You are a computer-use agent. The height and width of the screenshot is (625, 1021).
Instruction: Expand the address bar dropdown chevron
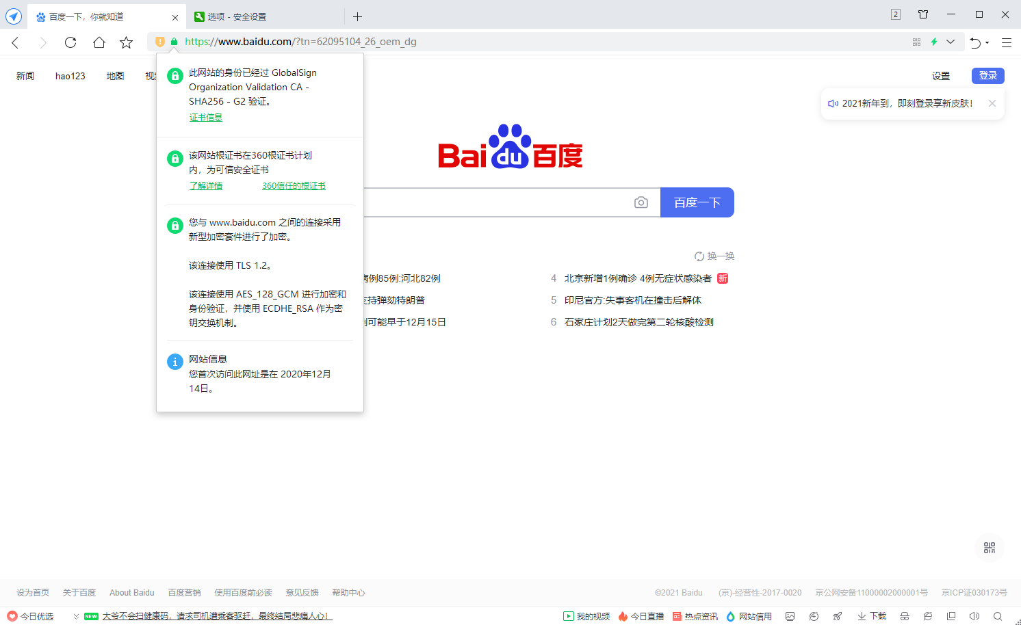pyautogui.click(x=951, y=42)
